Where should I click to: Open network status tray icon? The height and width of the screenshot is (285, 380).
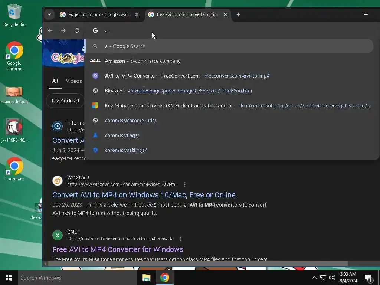click(323, 278)
